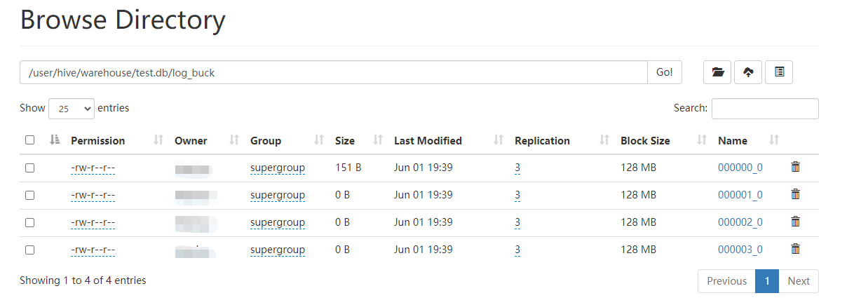Click the Search input box
The width and height of the screenshot is (861, 305).
click(x=765, y=109)
